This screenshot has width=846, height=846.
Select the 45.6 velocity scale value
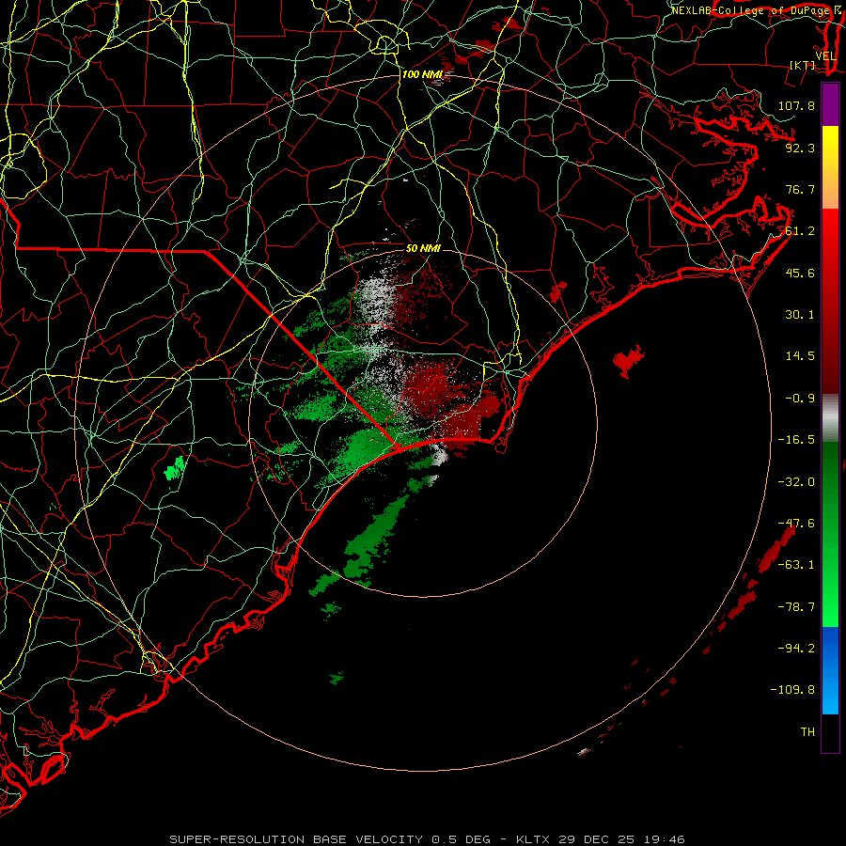(x=800, y=273)
